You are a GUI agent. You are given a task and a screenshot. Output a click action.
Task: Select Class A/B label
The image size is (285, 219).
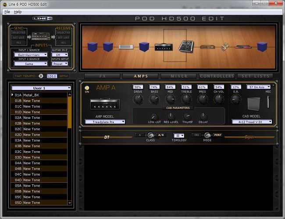[161, 135]
